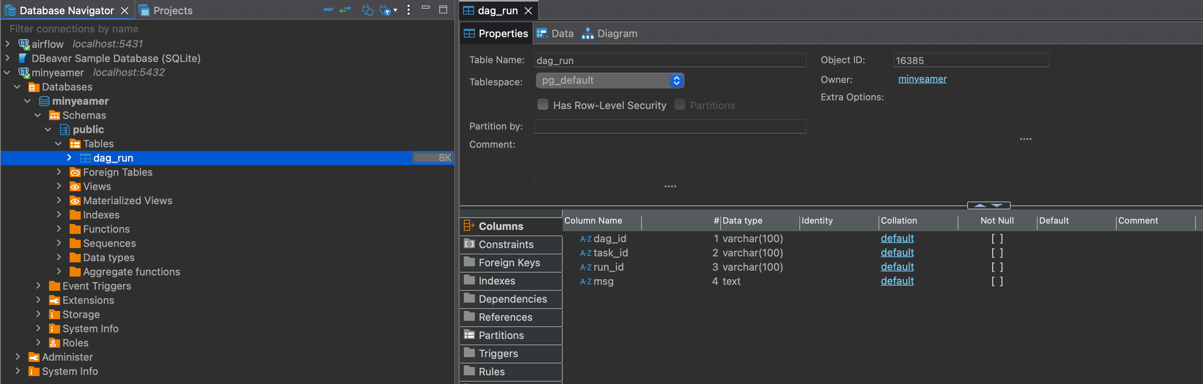Select the Foreign Keys section
Image resolution: width=1203 pixels, height=384 pixels.
click(x=511, y=262)
